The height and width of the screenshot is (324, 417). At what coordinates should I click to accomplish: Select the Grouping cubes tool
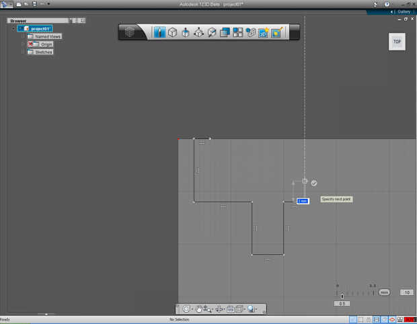(250, 32)
